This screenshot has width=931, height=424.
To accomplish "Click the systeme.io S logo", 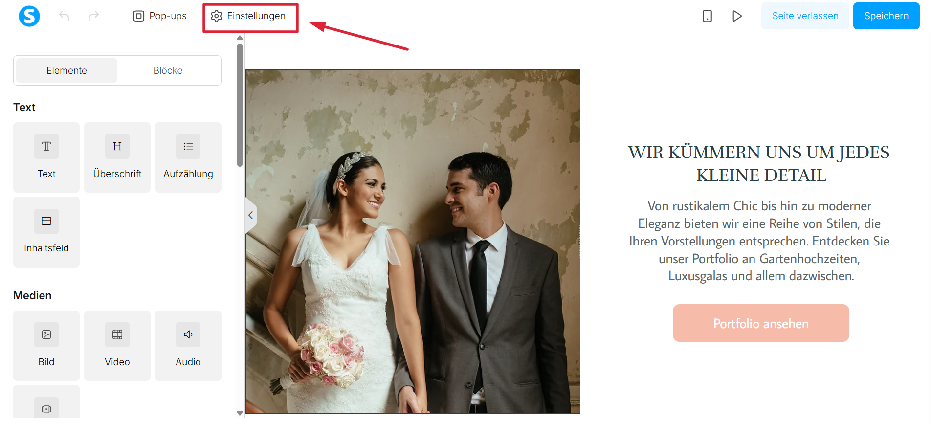I will pos(29,16).
